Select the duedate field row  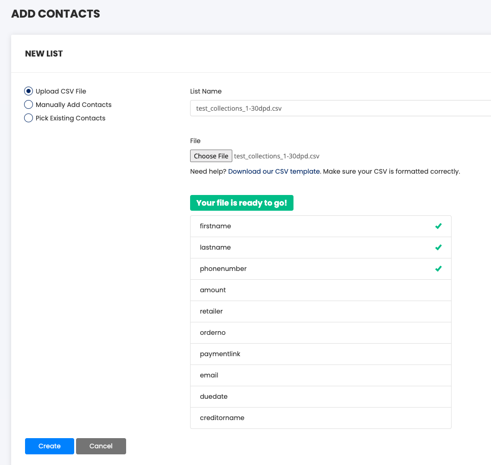coord(320,396)
